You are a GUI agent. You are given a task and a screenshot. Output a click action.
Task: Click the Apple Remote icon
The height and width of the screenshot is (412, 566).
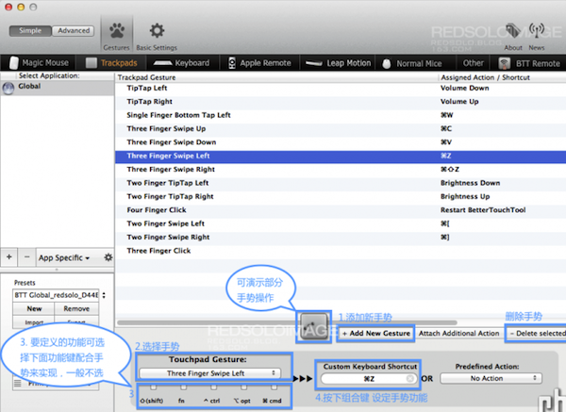pyautogui.click(x=232, y=63)
